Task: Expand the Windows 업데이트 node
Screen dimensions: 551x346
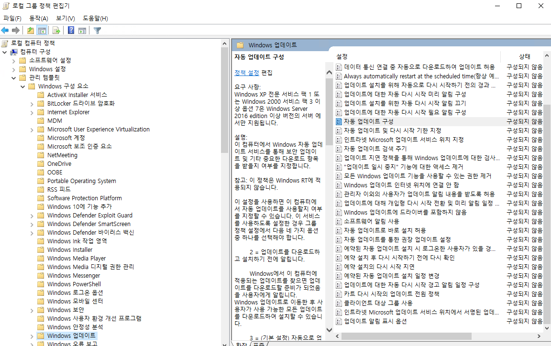Action: [x=32, y=336]
